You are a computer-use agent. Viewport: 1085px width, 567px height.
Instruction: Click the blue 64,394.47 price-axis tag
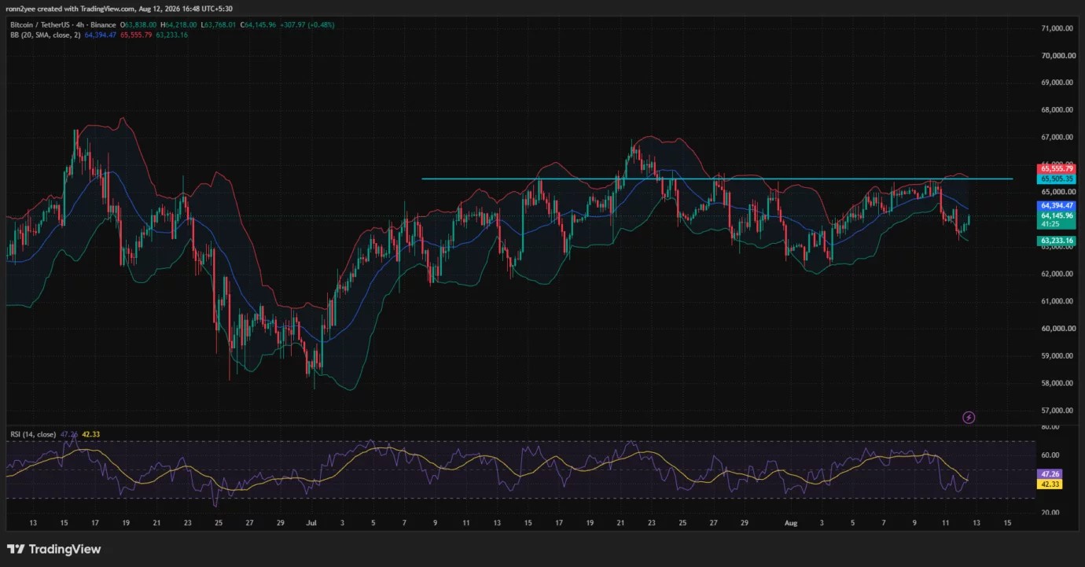pos(1057,205)
